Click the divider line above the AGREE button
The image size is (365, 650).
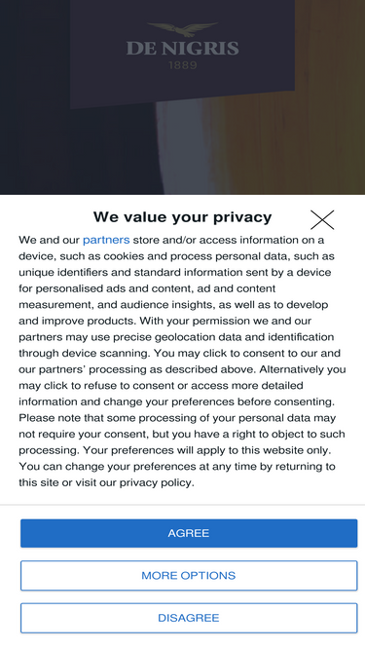(x=183, y=505)
